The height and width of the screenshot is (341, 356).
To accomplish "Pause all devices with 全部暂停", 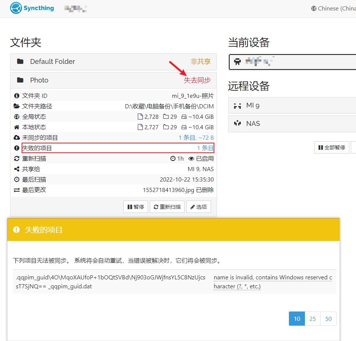I will [331, 148].
